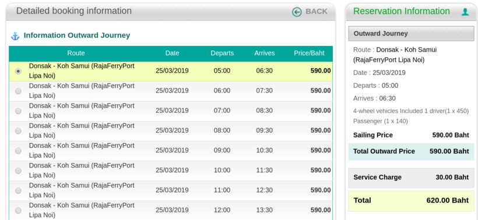
Task: Select the 11:00 departure radio button
Action: tap(18, 190)
